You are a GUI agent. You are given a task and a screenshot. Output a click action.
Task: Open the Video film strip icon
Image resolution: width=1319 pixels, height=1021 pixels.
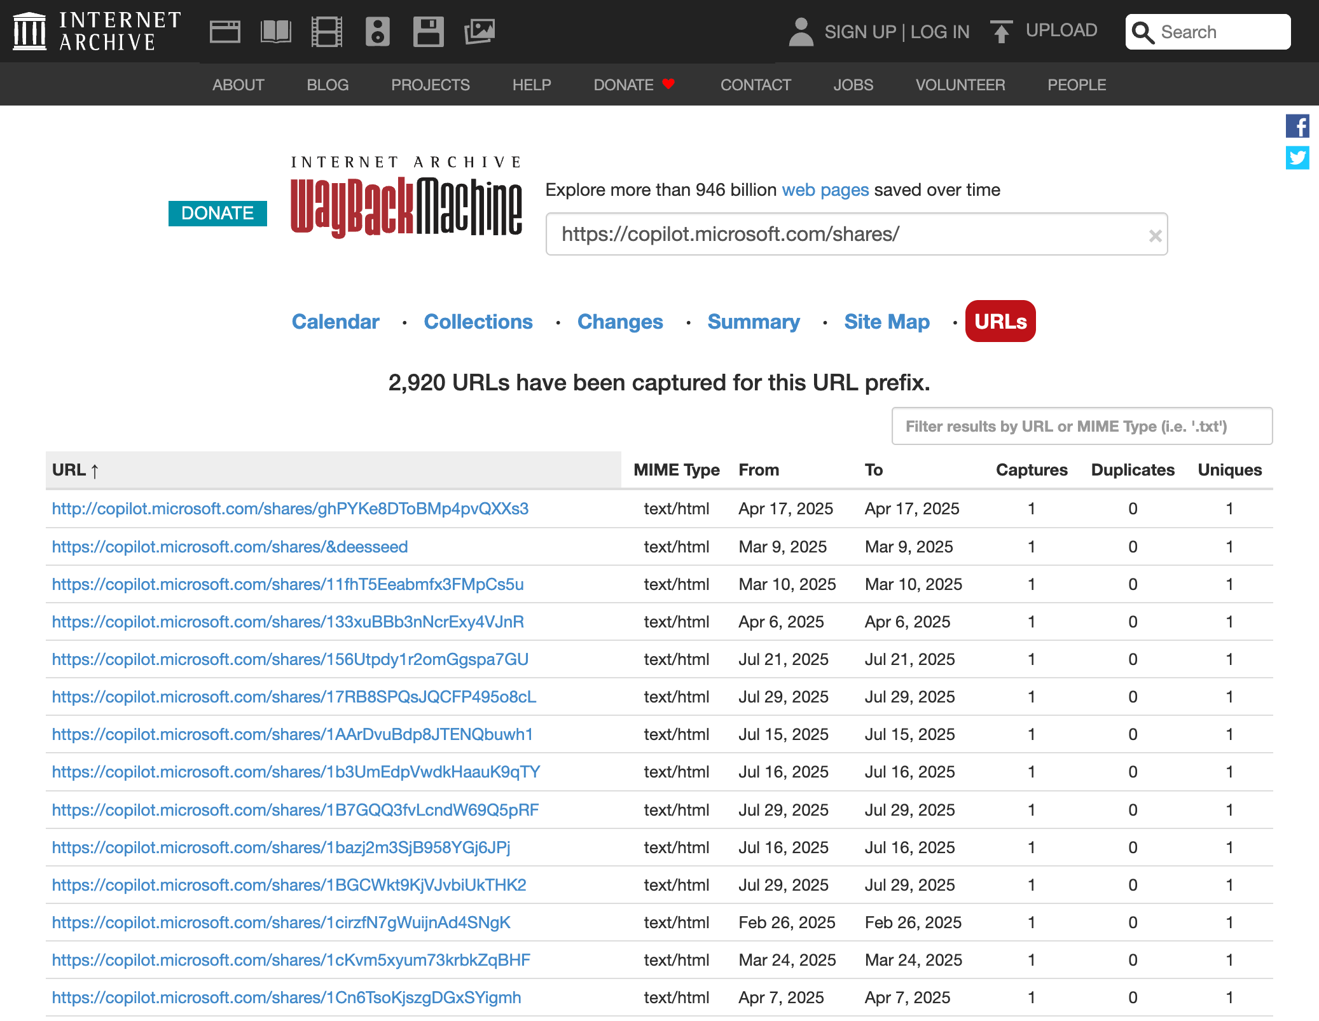tap(327, 31)
